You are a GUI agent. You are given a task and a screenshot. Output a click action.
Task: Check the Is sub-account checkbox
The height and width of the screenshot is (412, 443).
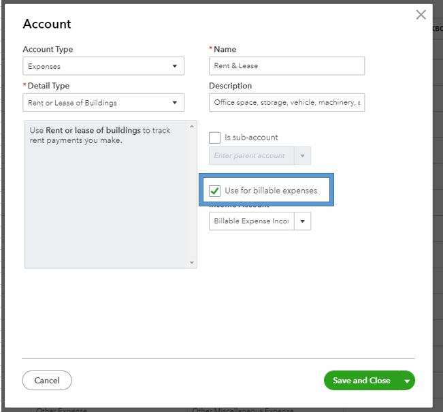215,138
